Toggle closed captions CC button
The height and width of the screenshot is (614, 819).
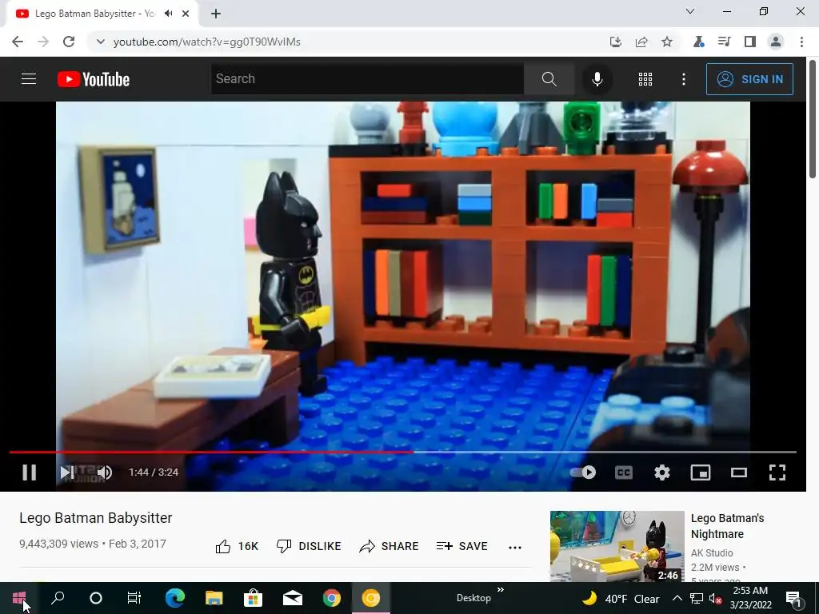click(624, 472)
